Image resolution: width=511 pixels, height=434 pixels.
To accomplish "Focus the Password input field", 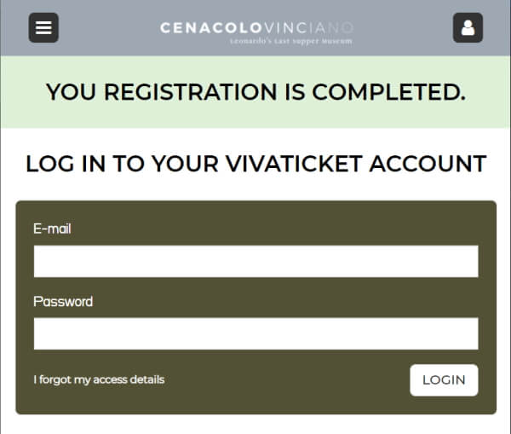I will point(255,333).
